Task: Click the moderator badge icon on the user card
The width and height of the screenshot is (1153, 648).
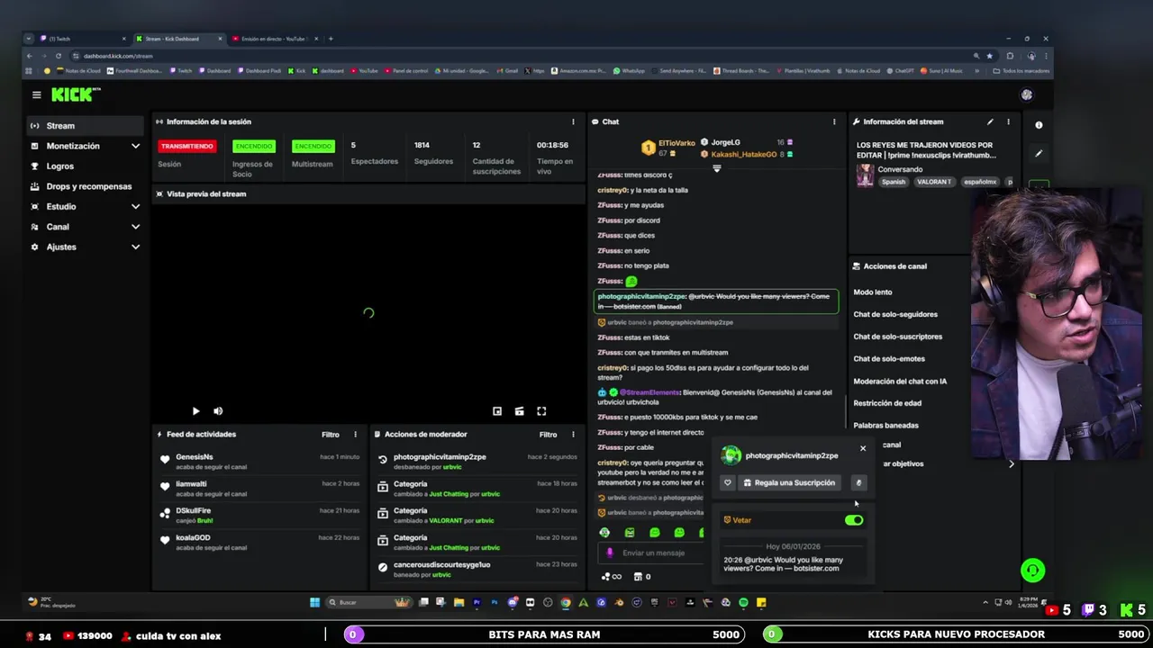Action: 858,483
